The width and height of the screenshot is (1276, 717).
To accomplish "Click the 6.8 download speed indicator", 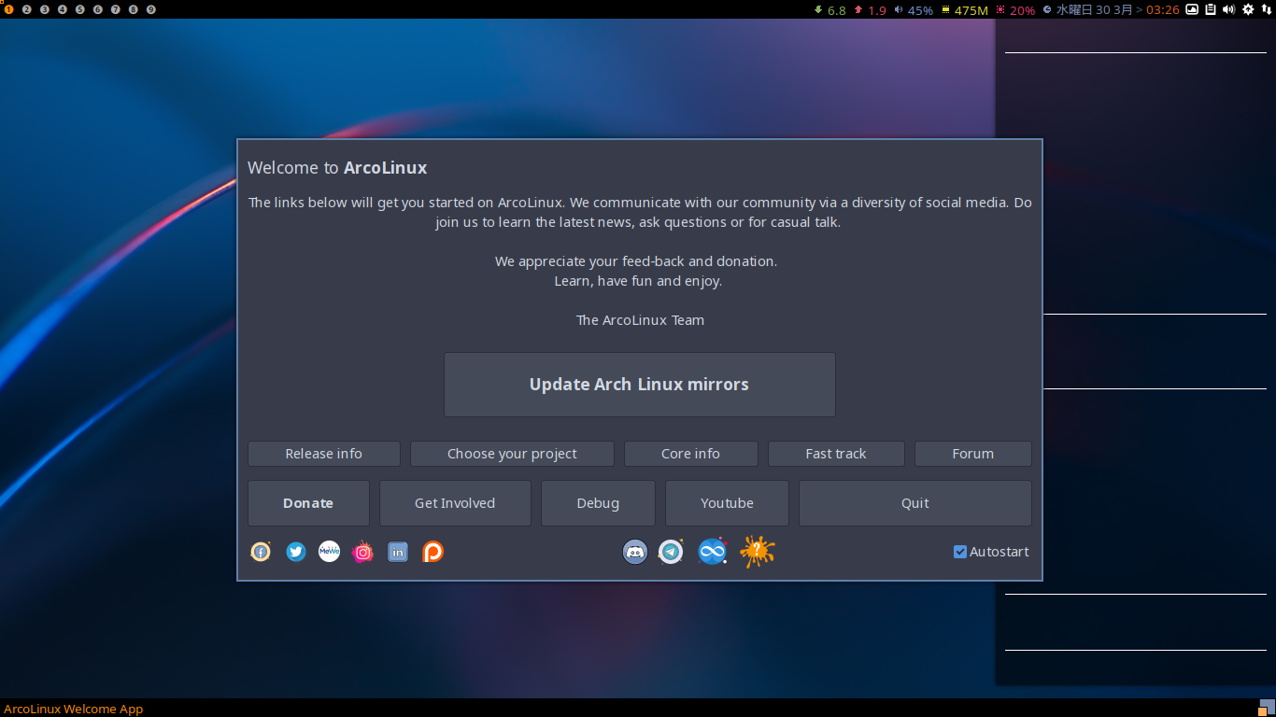I will pos(836,10).
